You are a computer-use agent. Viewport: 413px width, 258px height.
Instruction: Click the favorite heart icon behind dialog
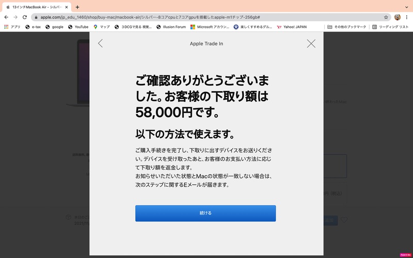(344, 220)
